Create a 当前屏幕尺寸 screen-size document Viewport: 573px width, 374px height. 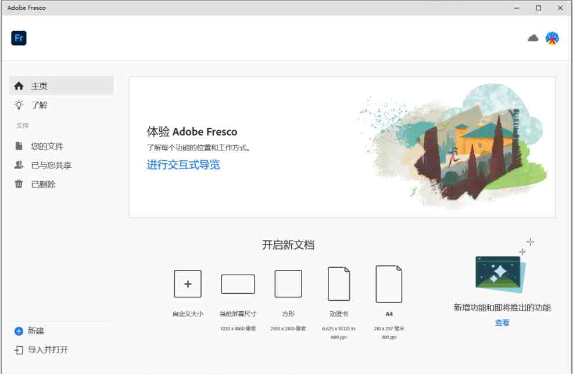click(x=238, y=284)
